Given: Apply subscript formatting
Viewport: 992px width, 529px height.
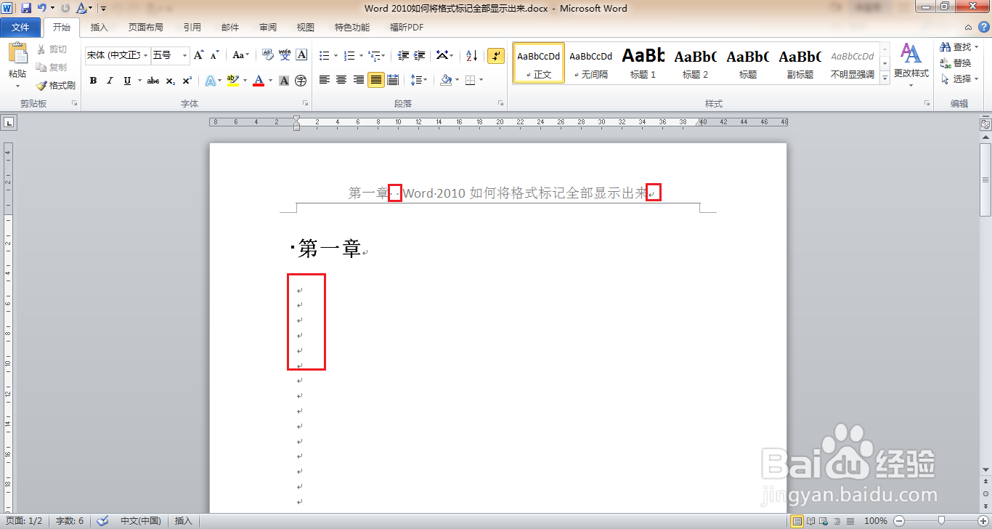Looking at the screenshot, I should tap(170, 81).
